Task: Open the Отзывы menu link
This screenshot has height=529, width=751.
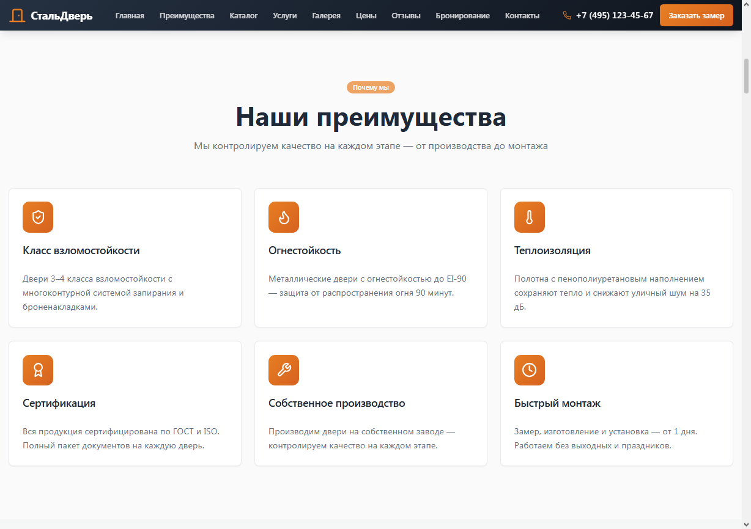Action: point(406,15)
